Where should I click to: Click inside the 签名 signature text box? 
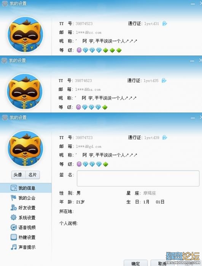[x=138, y=178]
